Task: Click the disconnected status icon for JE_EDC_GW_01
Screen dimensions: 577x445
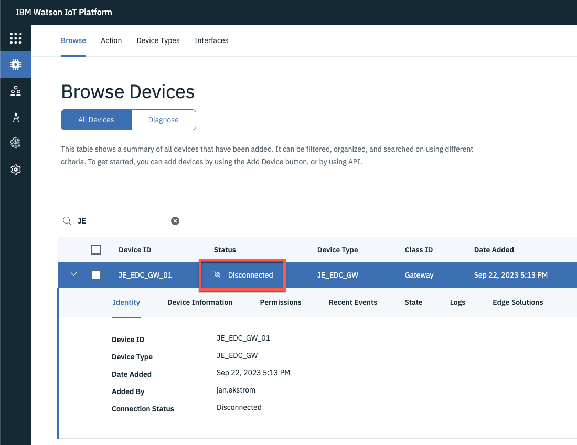Action: [x=217, y=274]
